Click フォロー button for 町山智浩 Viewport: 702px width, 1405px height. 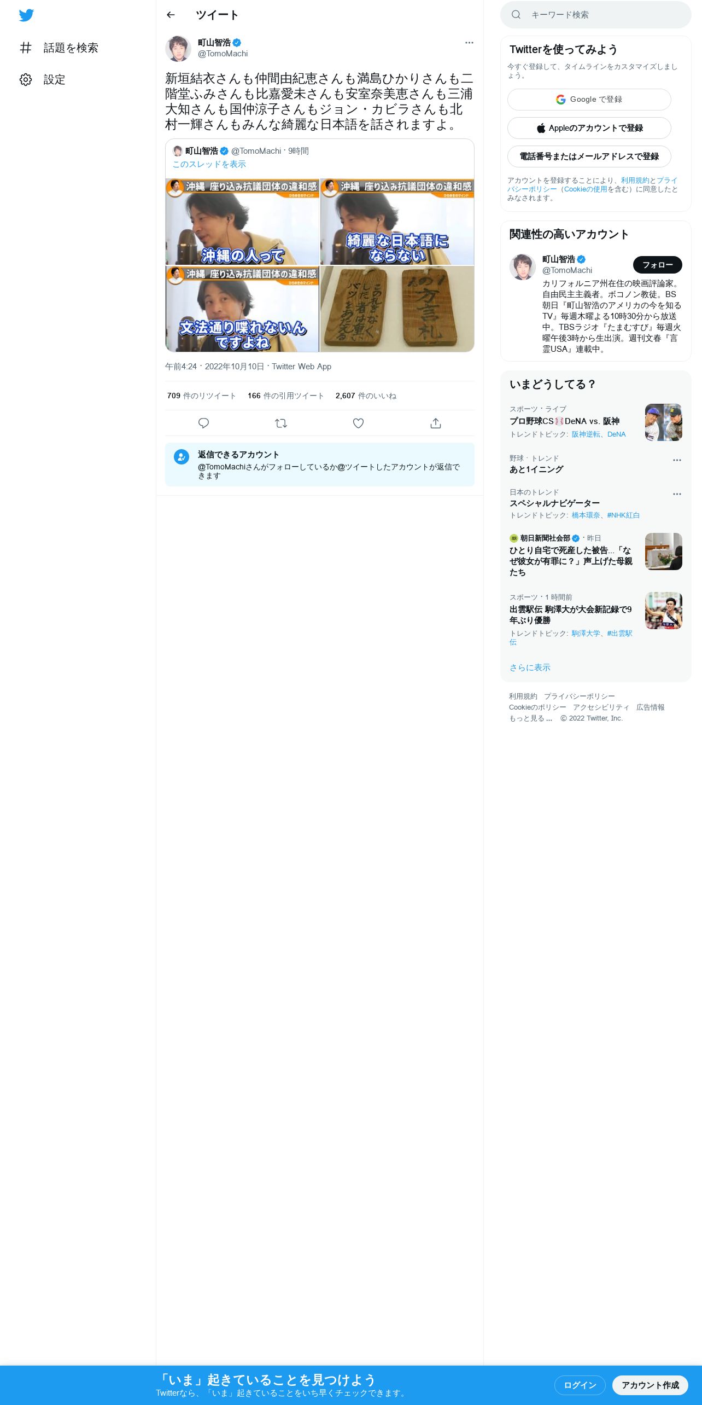(x=657, y=265)
